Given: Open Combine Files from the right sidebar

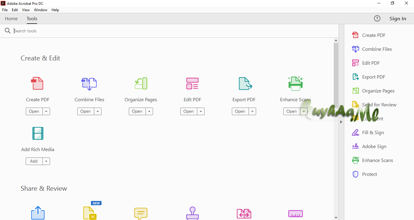Looking at the screenshot, I should pos(372,49).
